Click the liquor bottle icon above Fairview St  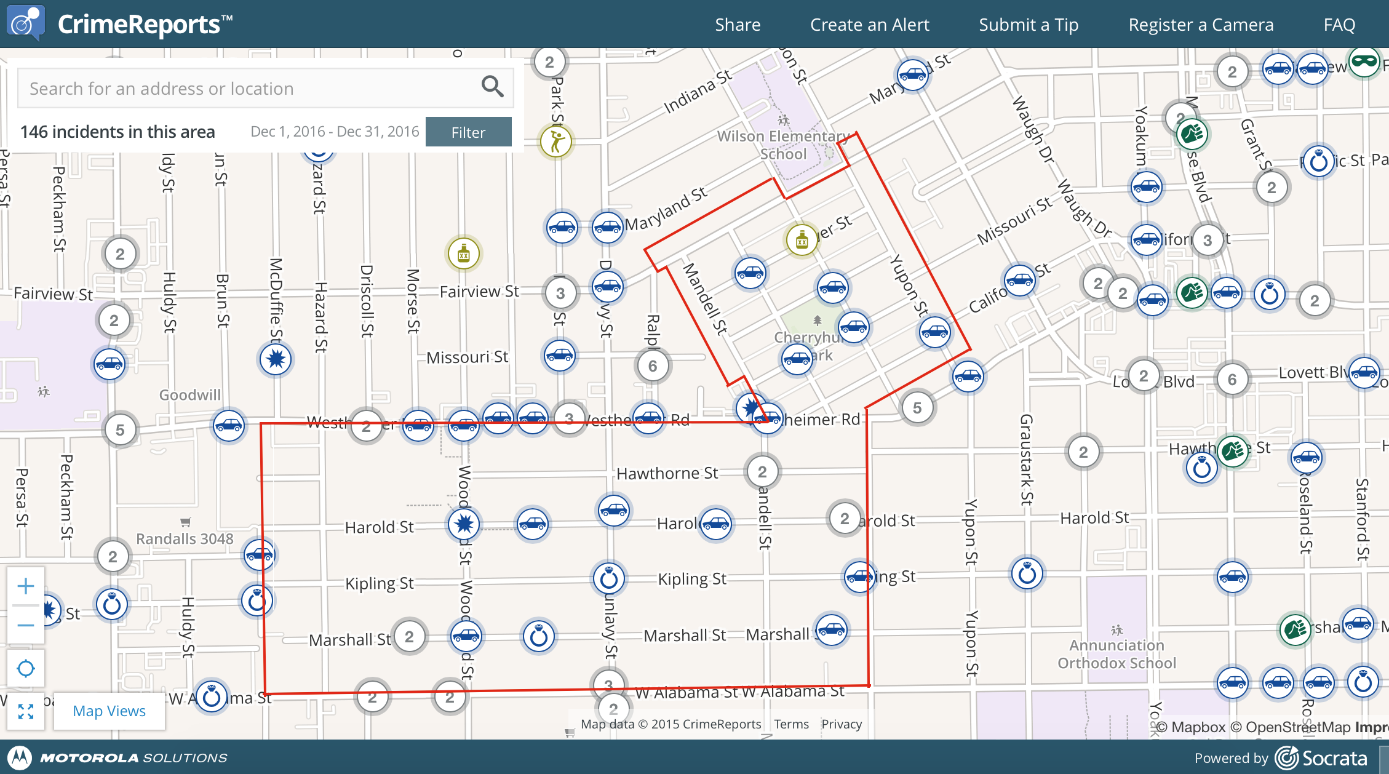(464, 253)
